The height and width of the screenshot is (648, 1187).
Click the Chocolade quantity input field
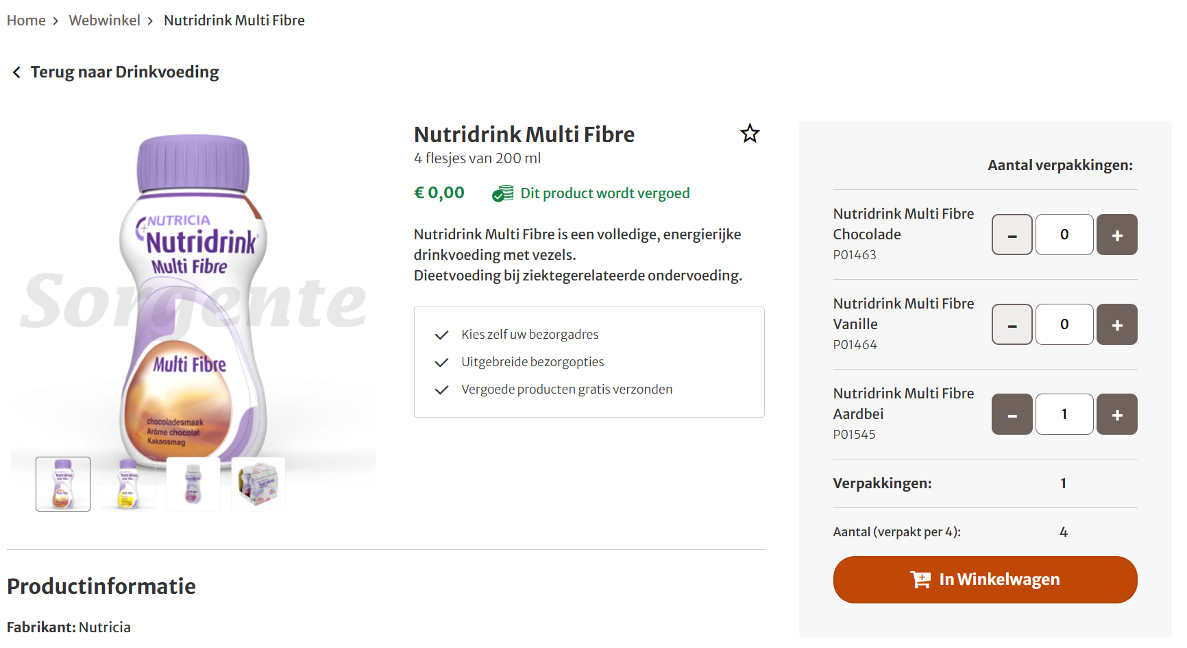tap(1064, 235)
